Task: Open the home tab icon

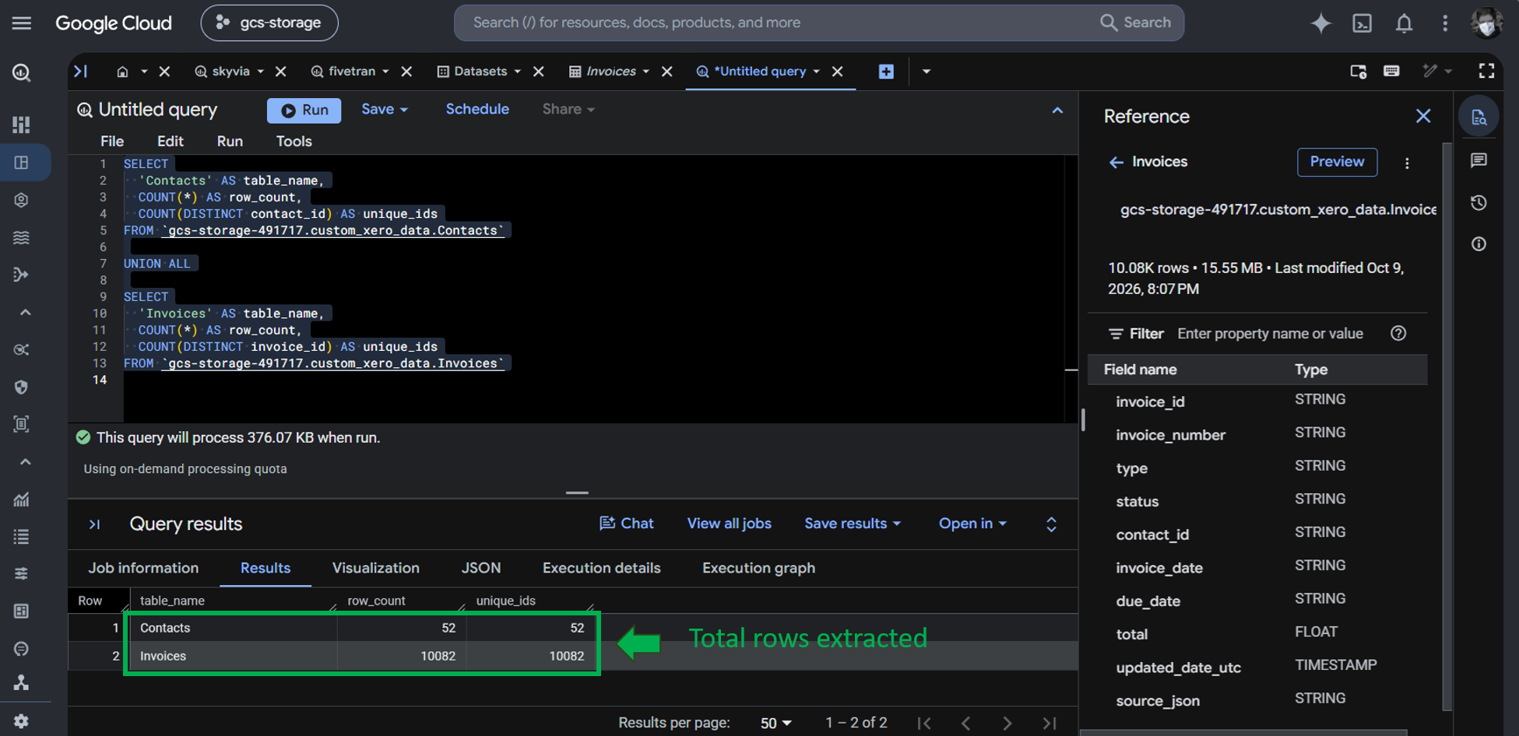Action: click(122, 72)
